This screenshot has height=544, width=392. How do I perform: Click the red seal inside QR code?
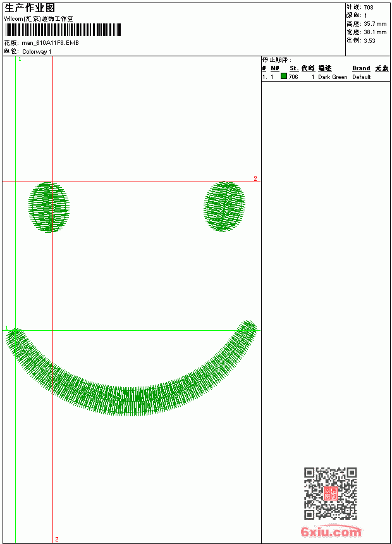(x=331, y=493)
